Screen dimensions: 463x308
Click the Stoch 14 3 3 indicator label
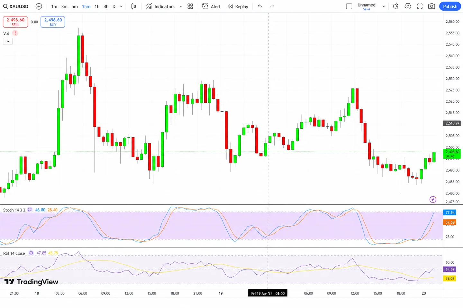pyautogui.click(x=14, y=210)
